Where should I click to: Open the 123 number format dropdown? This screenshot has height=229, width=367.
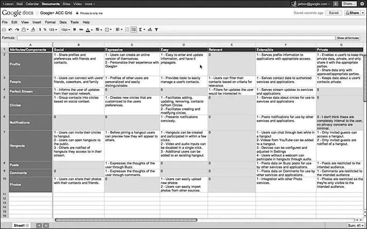[53, 30]
